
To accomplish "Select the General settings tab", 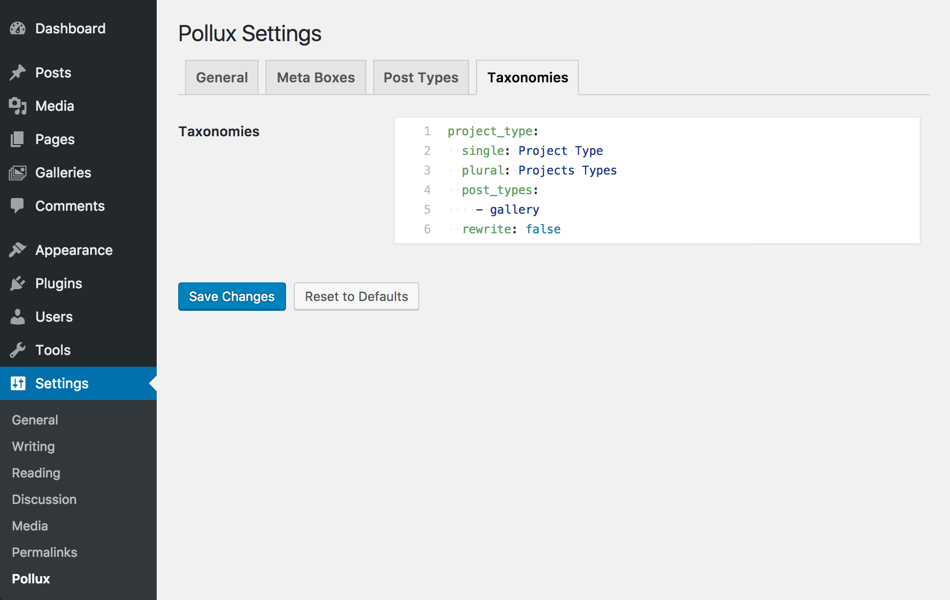I will coord(222,77).
